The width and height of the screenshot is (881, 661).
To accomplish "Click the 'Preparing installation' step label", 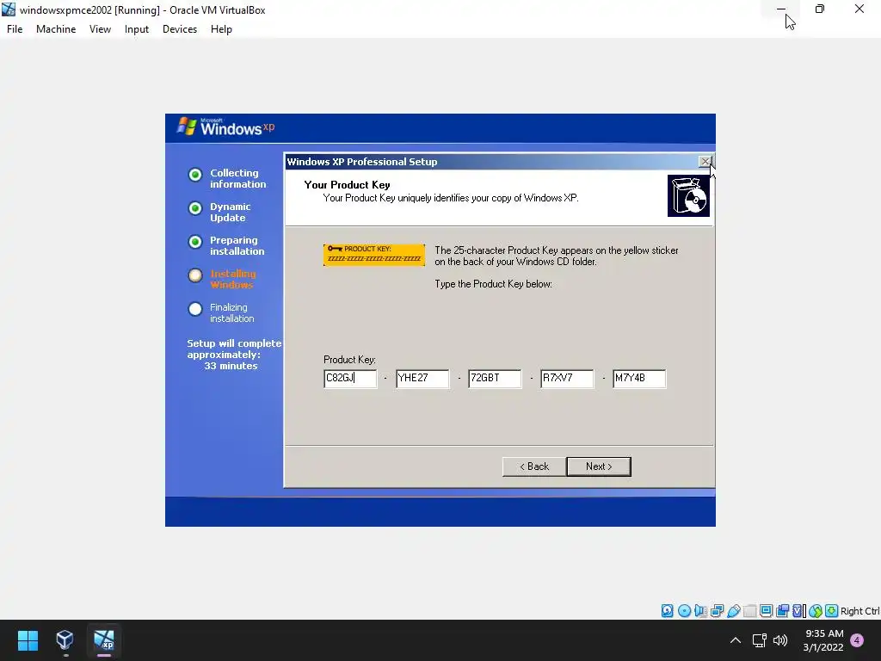I will coord(237,245).
